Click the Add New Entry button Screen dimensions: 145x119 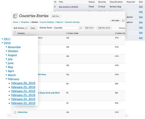(x=104, y=28)
